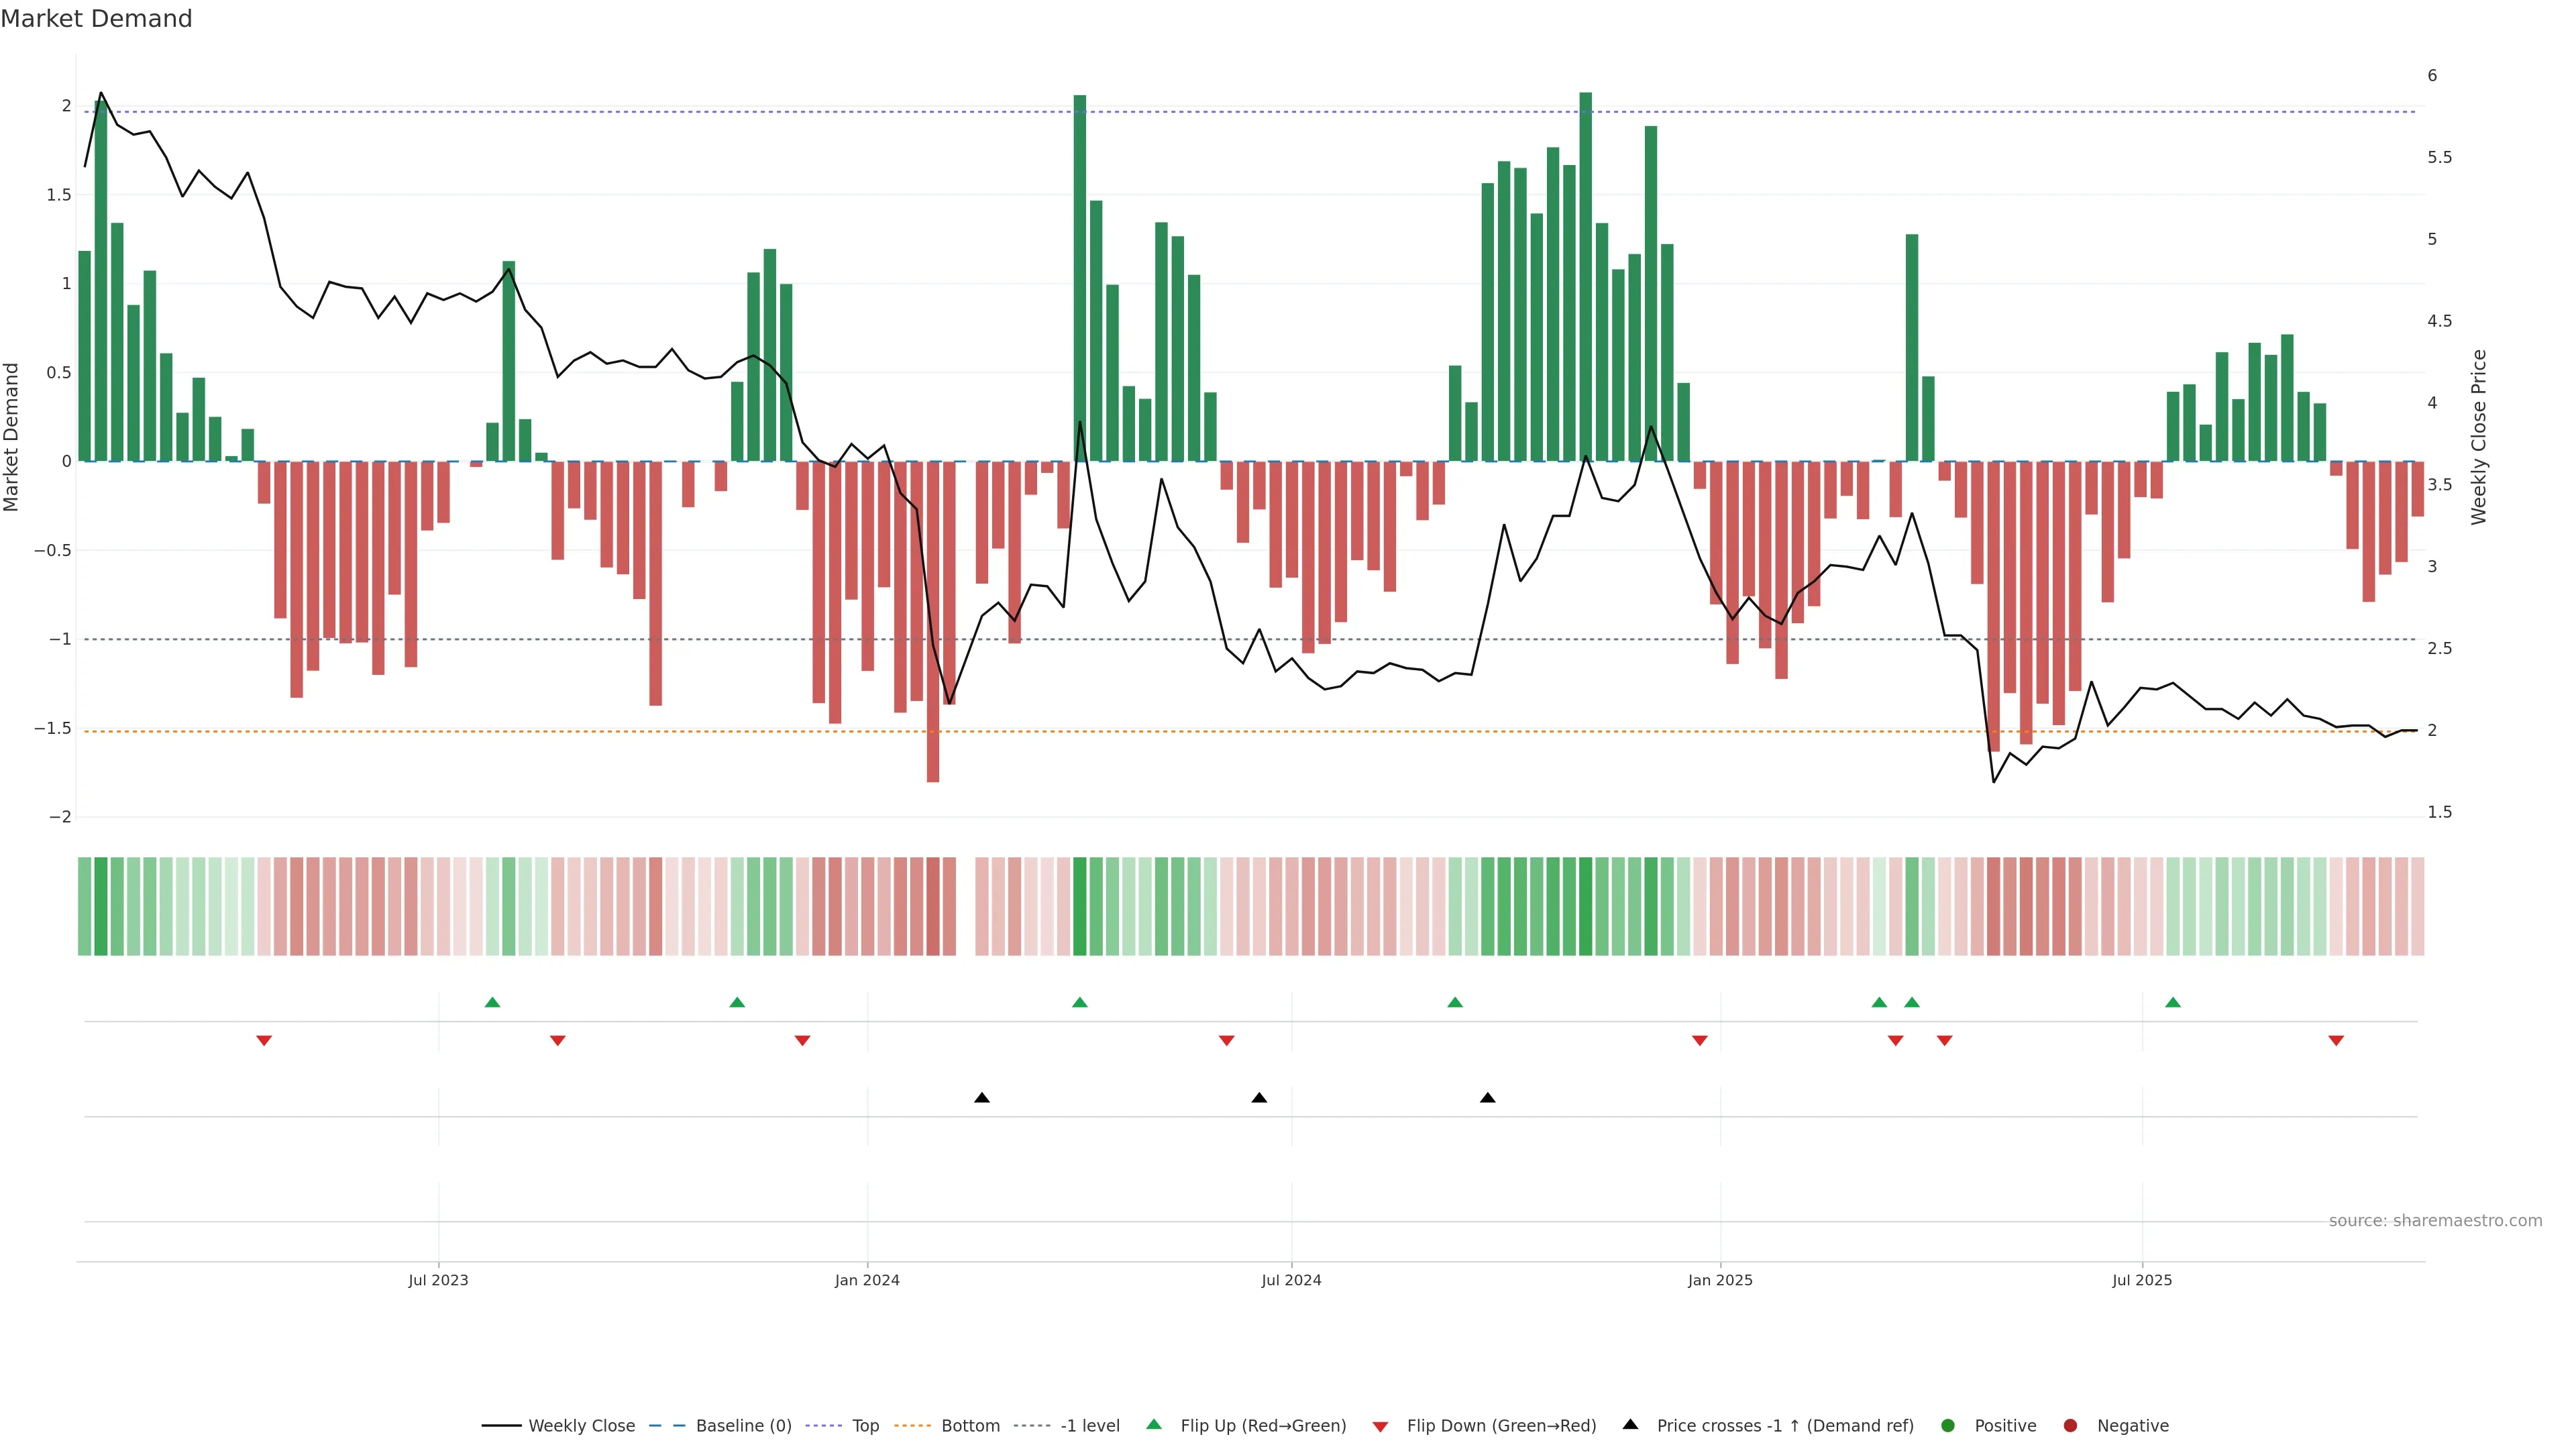Click the Market Demand chart title
Screen dimensions: 2576x1449
click(x=96, y=19)
